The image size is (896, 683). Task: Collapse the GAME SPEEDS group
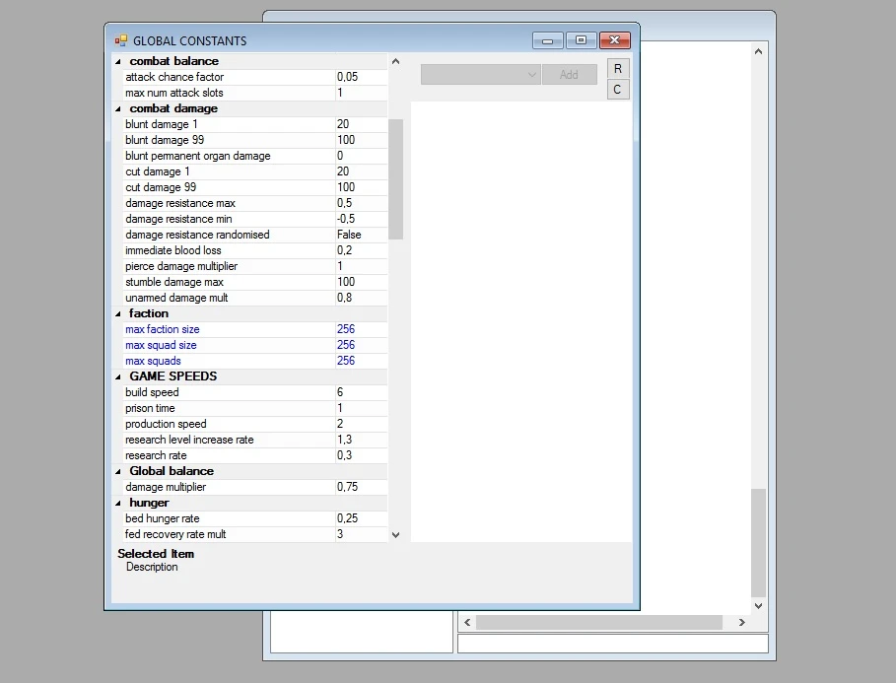(119, 376)
